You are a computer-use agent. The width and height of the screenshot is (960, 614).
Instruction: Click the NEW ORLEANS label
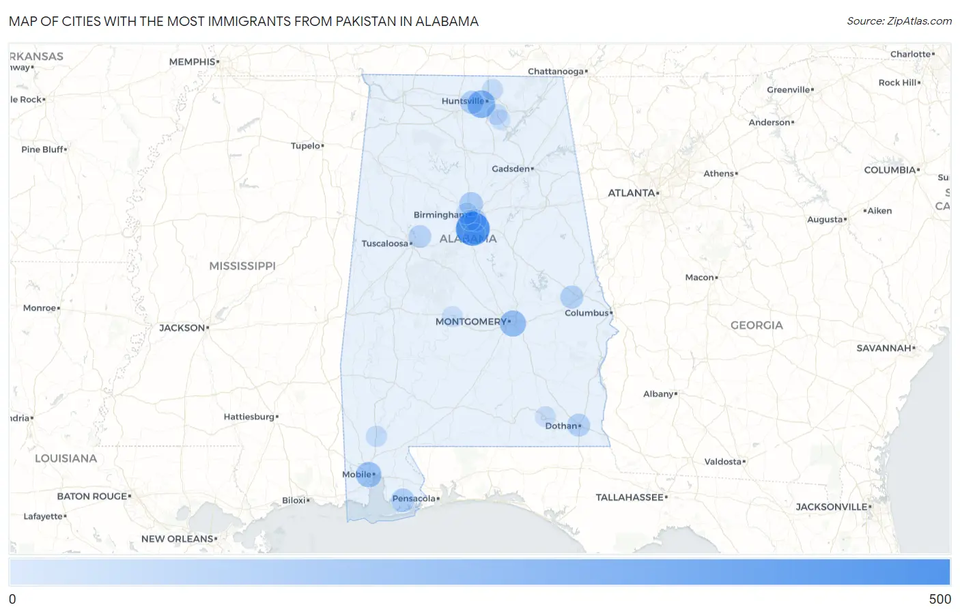coord(178,539)
